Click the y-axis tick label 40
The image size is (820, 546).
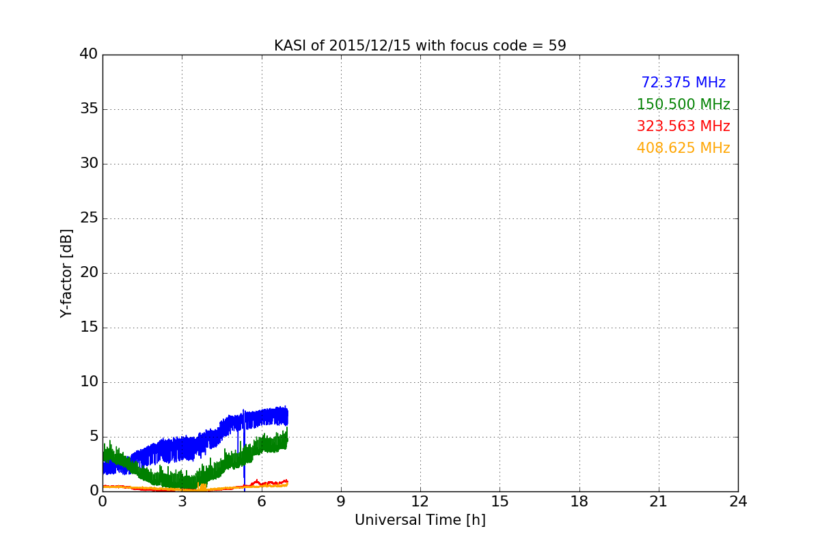coord(89,55)
